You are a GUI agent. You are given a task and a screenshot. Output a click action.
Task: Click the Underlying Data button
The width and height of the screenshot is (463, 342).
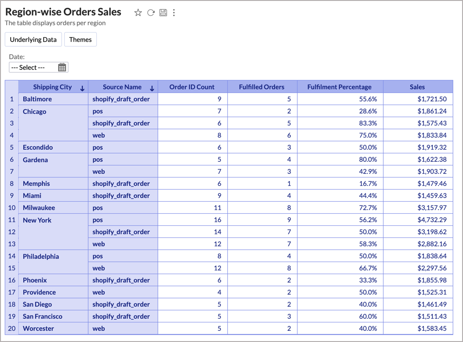33,39
